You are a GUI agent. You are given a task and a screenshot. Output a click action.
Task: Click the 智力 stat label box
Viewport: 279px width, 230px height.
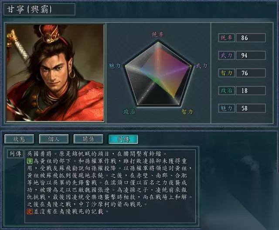(x=227, y=73)
